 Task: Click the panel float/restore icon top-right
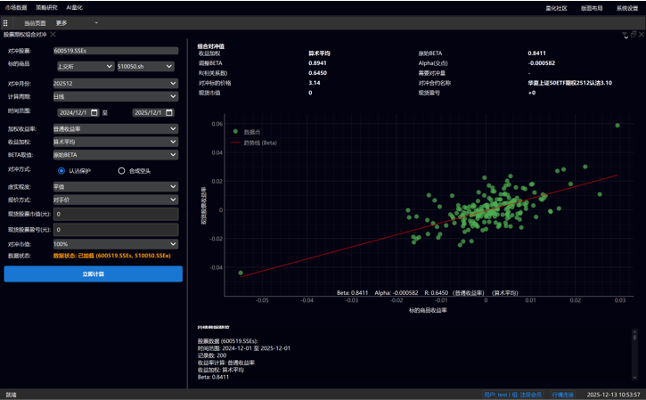633,35
